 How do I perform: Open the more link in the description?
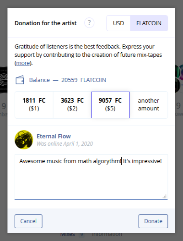(23, 63)
